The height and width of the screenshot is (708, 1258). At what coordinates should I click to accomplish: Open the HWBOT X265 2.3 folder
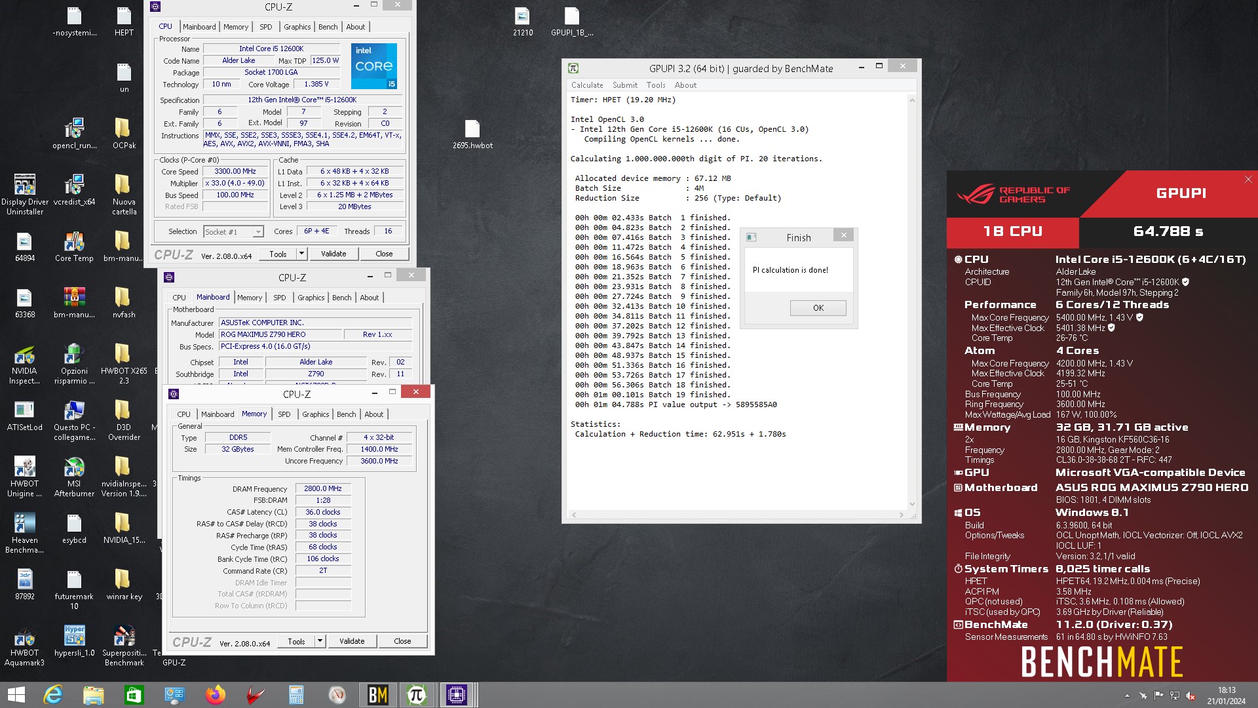coord(124,364)
